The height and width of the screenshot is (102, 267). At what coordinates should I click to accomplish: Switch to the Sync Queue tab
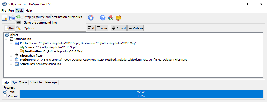[20, 82]
